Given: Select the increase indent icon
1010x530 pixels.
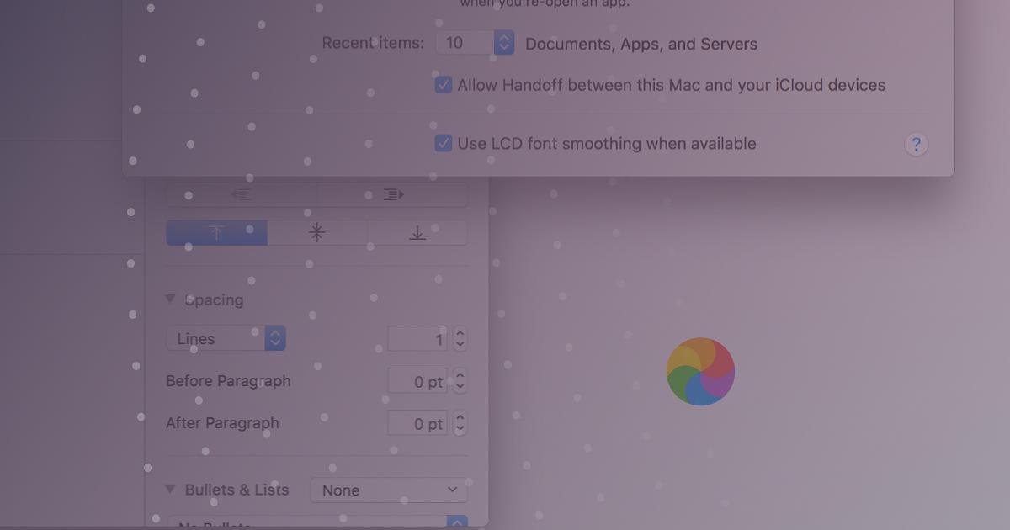Looking at the screenshot, I should [x=393, y=194].
